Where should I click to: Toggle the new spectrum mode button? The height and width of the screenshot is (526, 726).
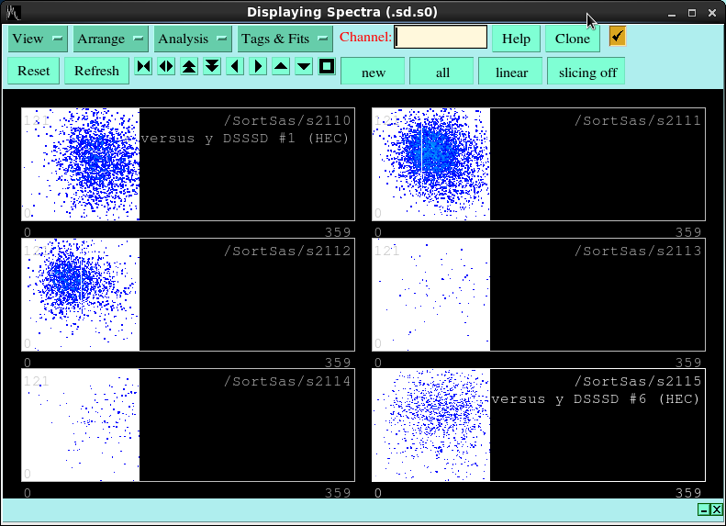pyautogui.click(x=373, y=72)
